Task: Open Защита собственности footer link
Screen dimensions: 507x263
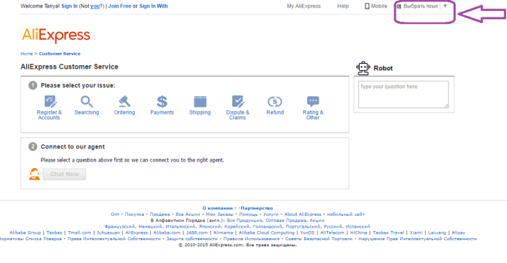Action: pyautogui.click(x=192, y=239)
